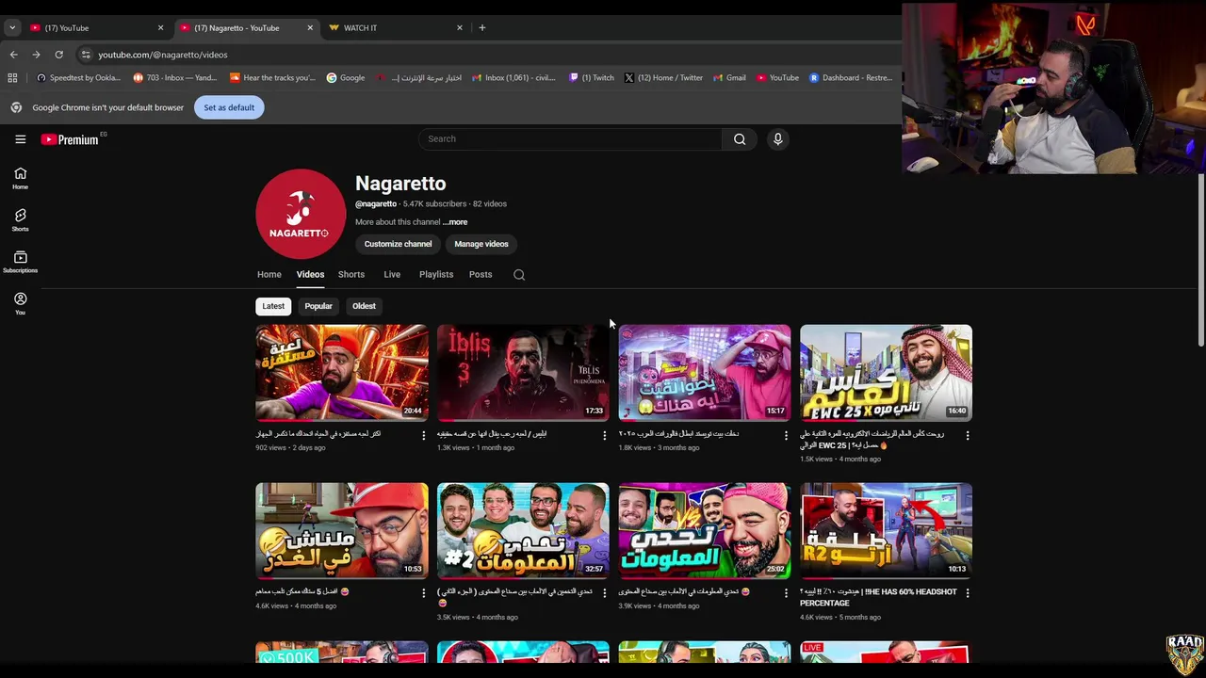Viewport: 1206px width, 678px height.
Task: Click the address bar URL
Action: 163,55
